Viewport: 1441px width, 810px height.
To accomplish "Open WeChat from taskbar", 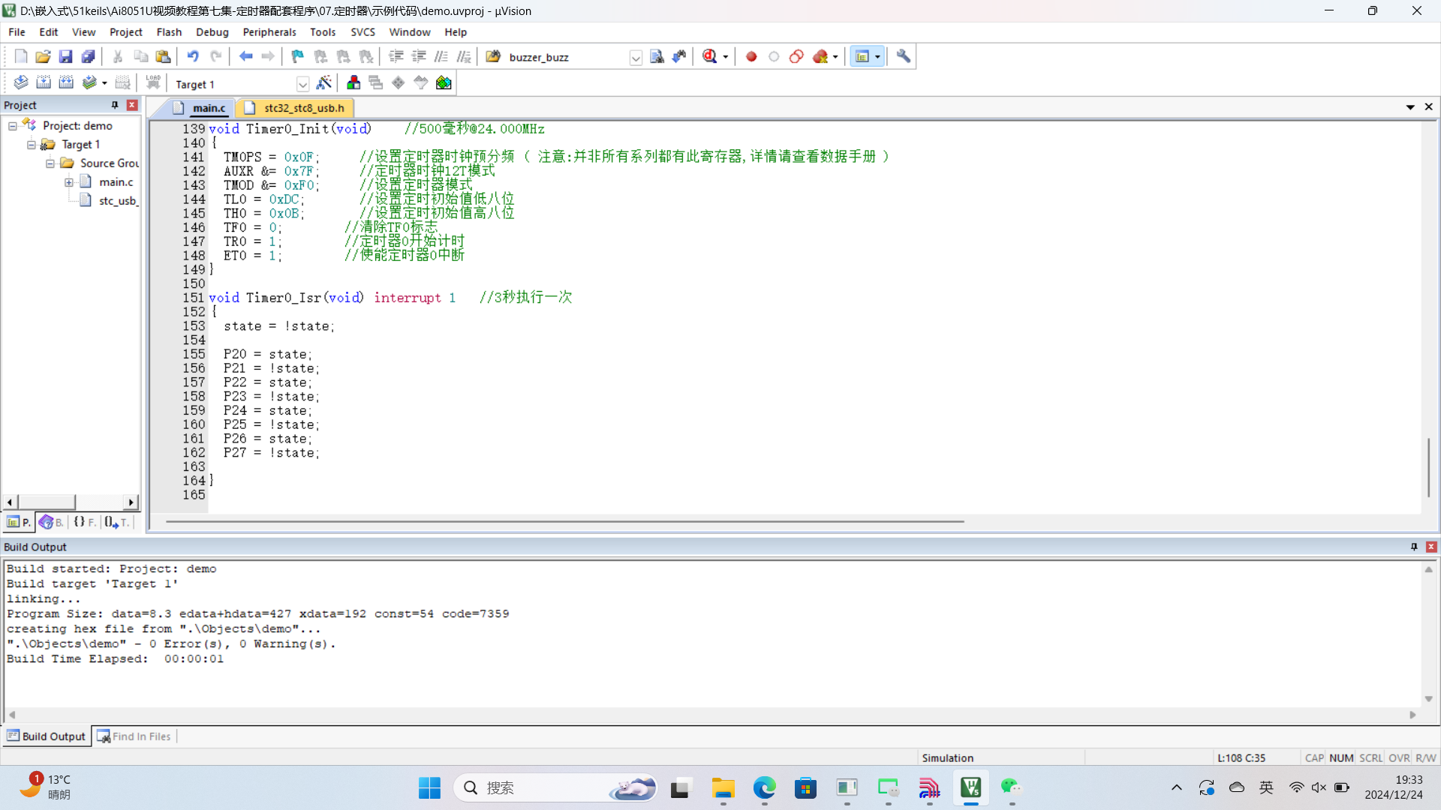I will point(1011,787).
